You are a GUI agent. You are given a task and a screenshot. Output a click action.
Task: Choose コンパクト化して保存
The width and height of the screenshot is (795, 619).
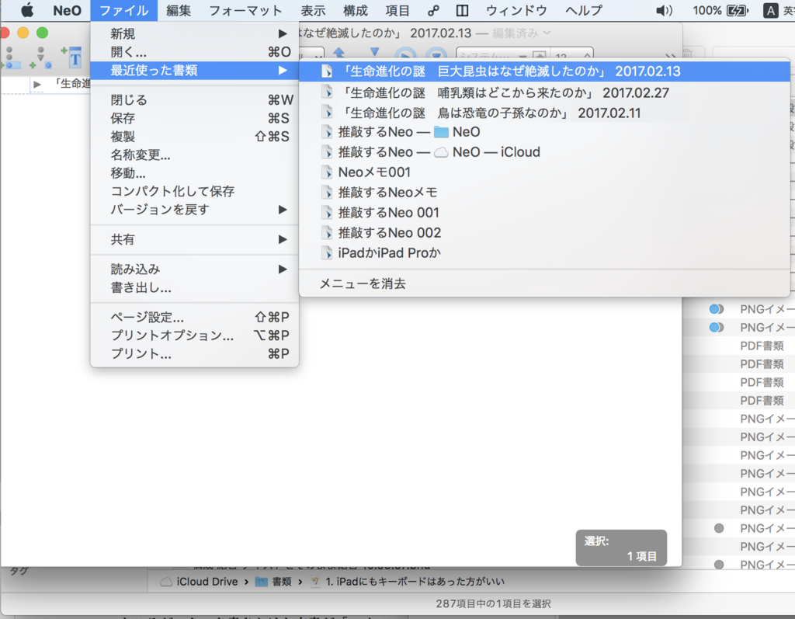tap(195, 191)
